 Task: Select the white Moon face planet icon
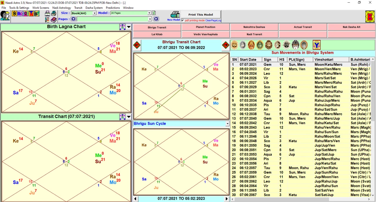tap(243, 45)
